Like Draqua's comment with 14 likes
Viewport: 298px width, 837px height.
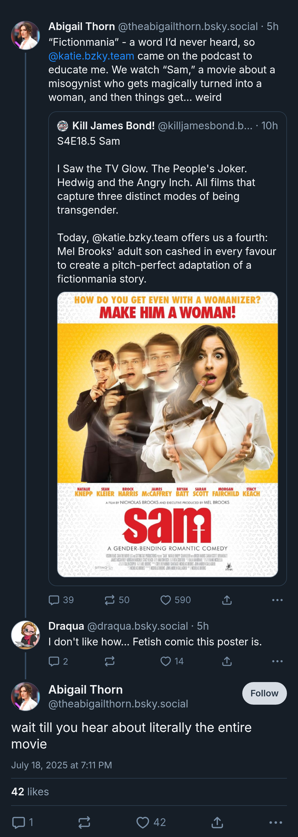click(172, 661)
